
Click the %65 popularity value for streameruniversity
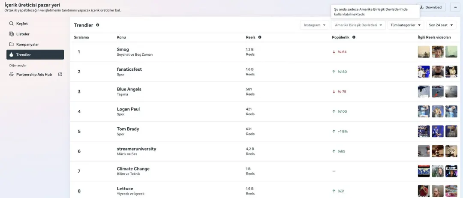tap(341, 151)
